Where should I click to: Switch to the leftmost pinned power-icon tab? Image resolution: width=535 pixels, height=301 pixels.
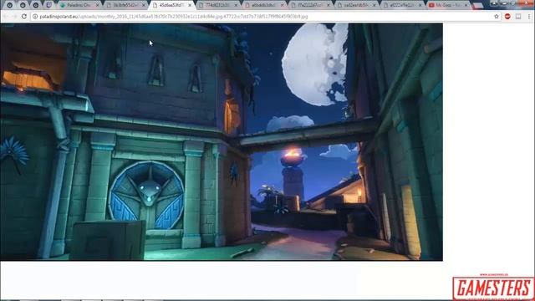click(x=9, y=5)
